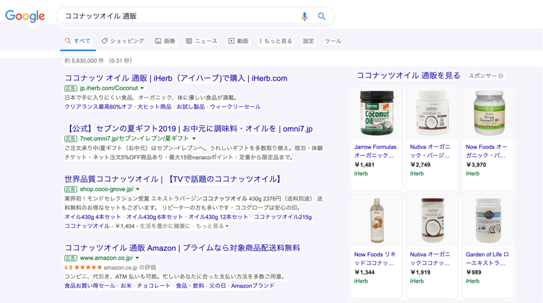Open ウィークリーセール sitelink

[235, 106]
